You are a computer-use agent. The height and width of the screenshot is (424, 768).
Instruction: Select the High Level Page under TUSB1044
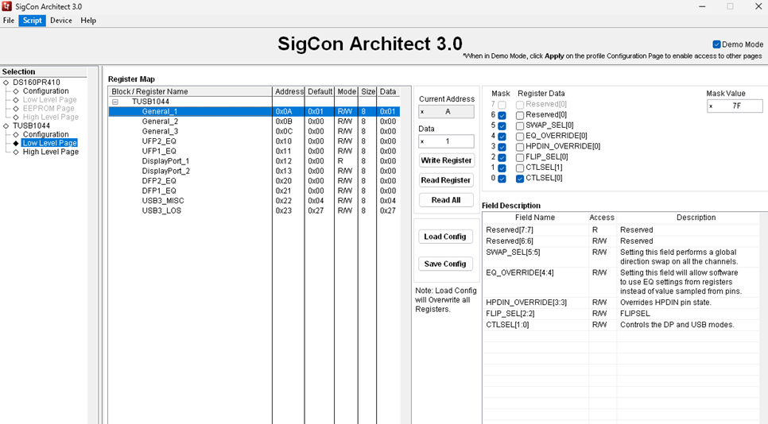pyautogui.click(x=50, y=152)
